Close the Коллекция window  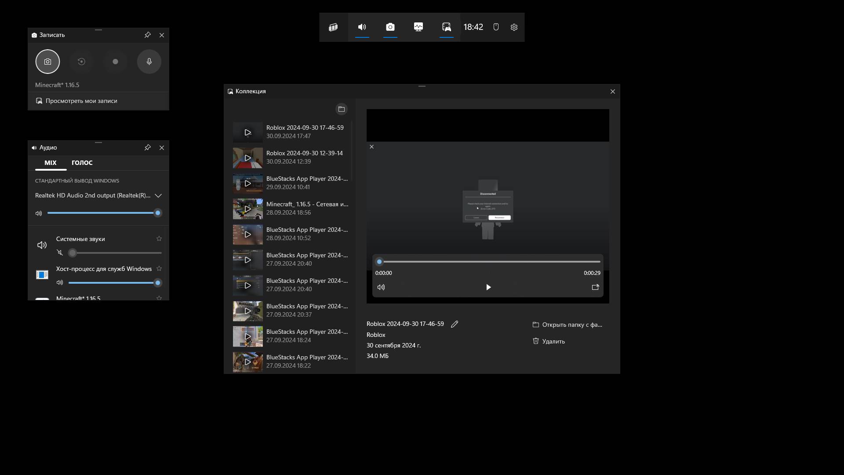click(x=613, y=91)
